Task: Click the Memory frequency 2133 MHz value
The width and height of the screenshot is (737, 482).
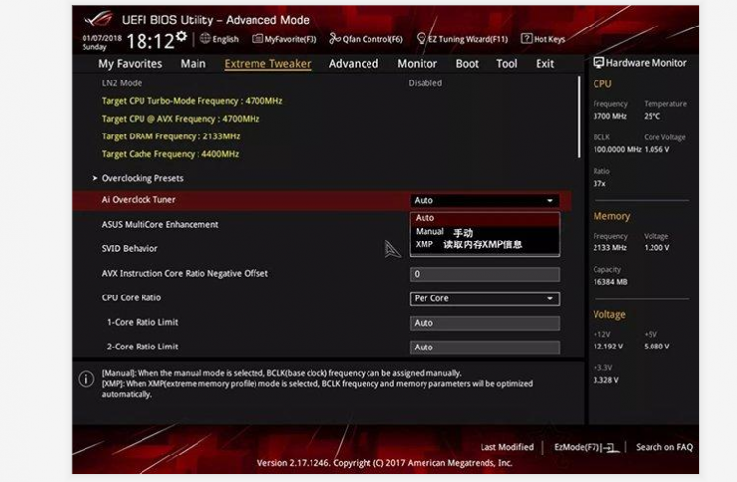Action: [x=609, y=247]
